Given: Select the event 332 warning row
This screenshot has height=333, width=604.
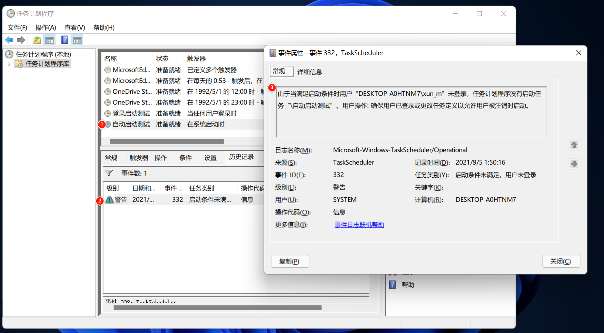Looking at the screenshot, I should (x=184, y=199).
